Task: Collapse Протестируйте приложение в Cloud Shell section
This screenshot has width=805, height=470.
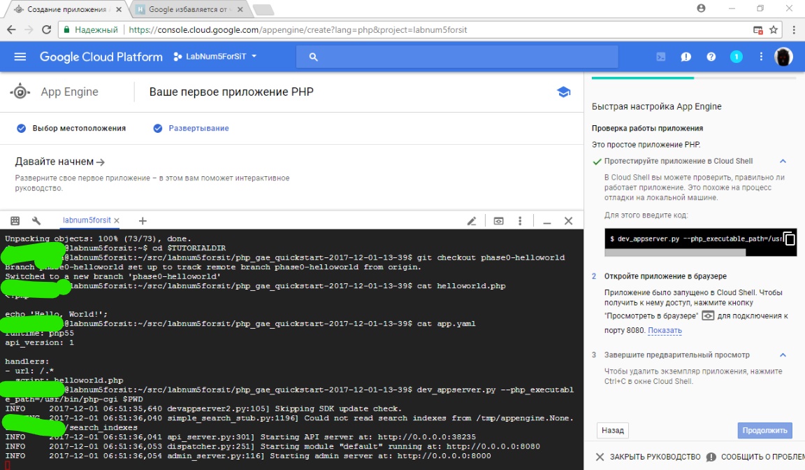Action: pyautogui.click(x=783, y=162)
